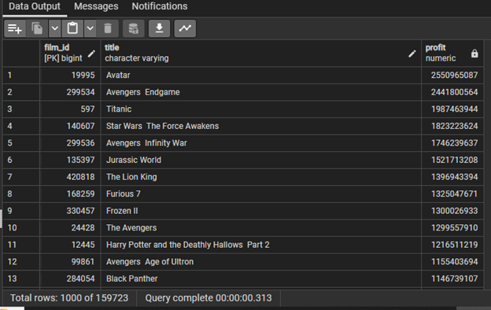Click the Jurassic World title cell
Image resolution: width=491 pixels, height=310 pixels.
click(261, 160)
